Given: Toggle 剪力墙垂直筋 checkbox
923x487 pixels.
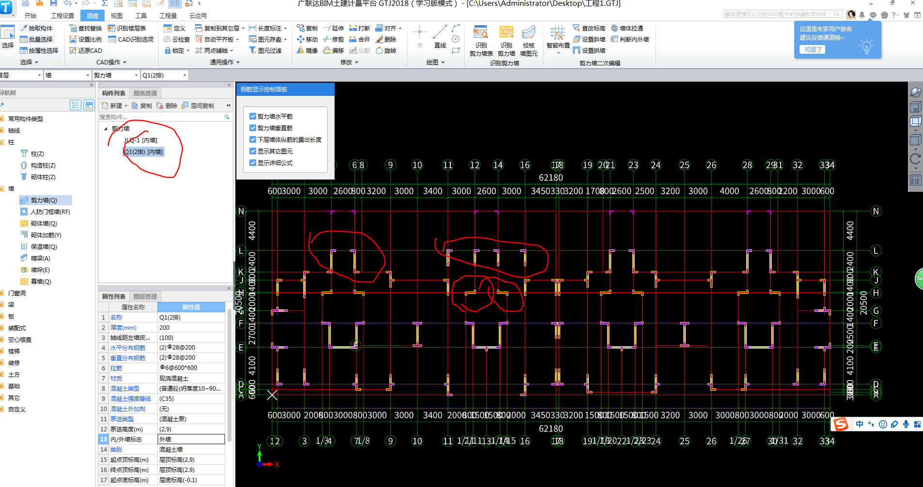Looking at the screenshot, I should [x=253, y=128].
